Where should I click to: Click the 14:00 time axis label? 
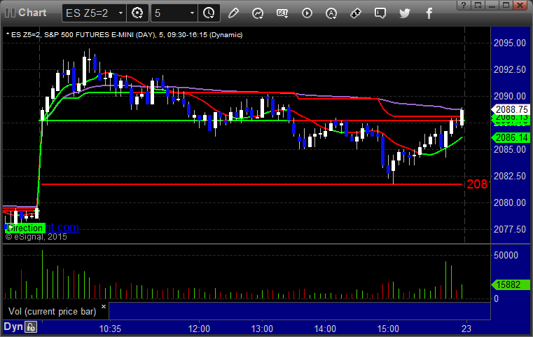click(325, 329)
